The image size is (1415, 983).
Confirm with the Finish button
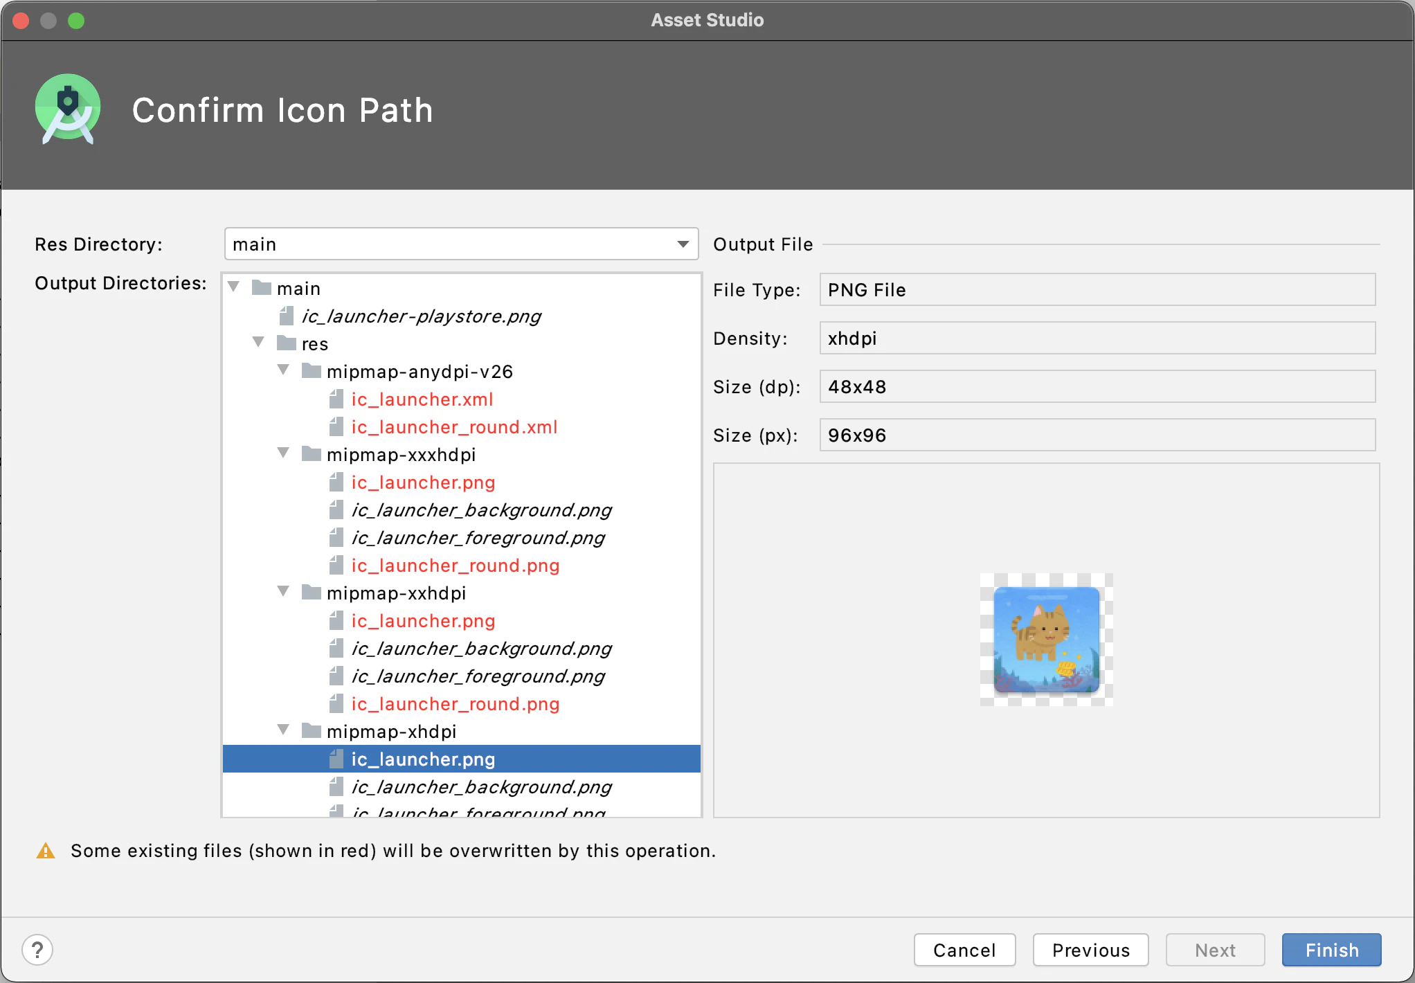coord(1331,950)
